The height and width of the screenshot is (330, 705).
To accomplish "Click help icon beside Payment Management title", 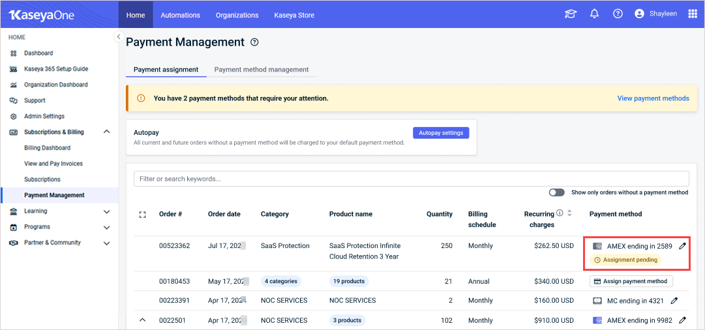I will click(254, 42).
